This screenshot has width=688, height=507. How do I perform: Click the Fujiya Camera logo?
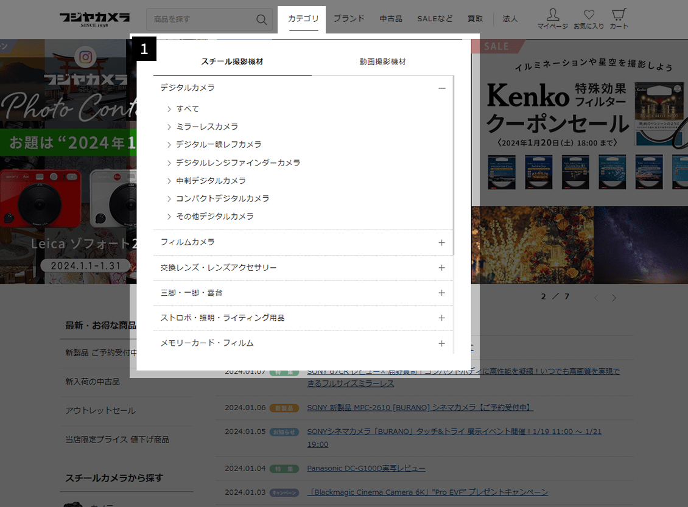point(95,19)
